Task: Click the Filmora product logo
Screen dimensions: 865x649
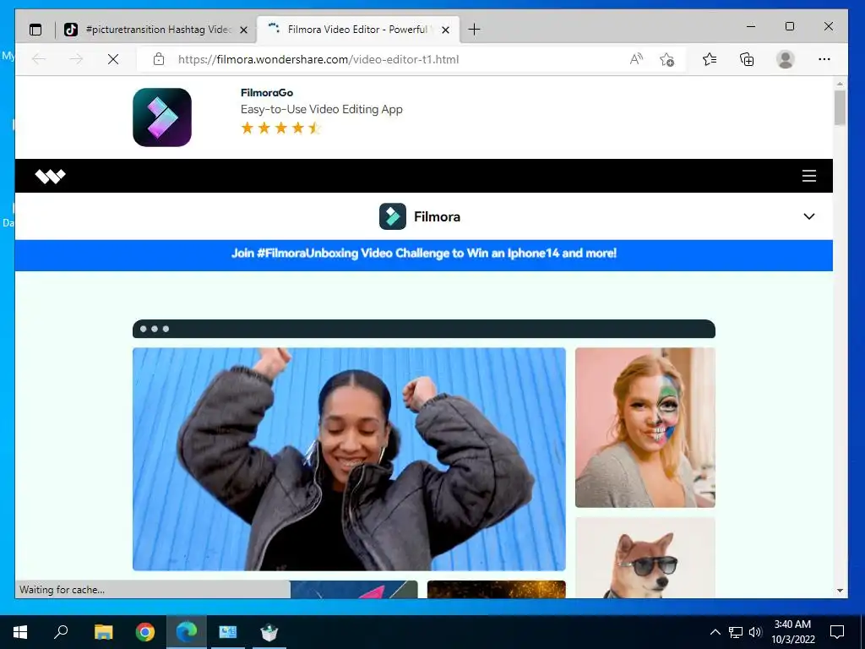Action: point(420,216)
